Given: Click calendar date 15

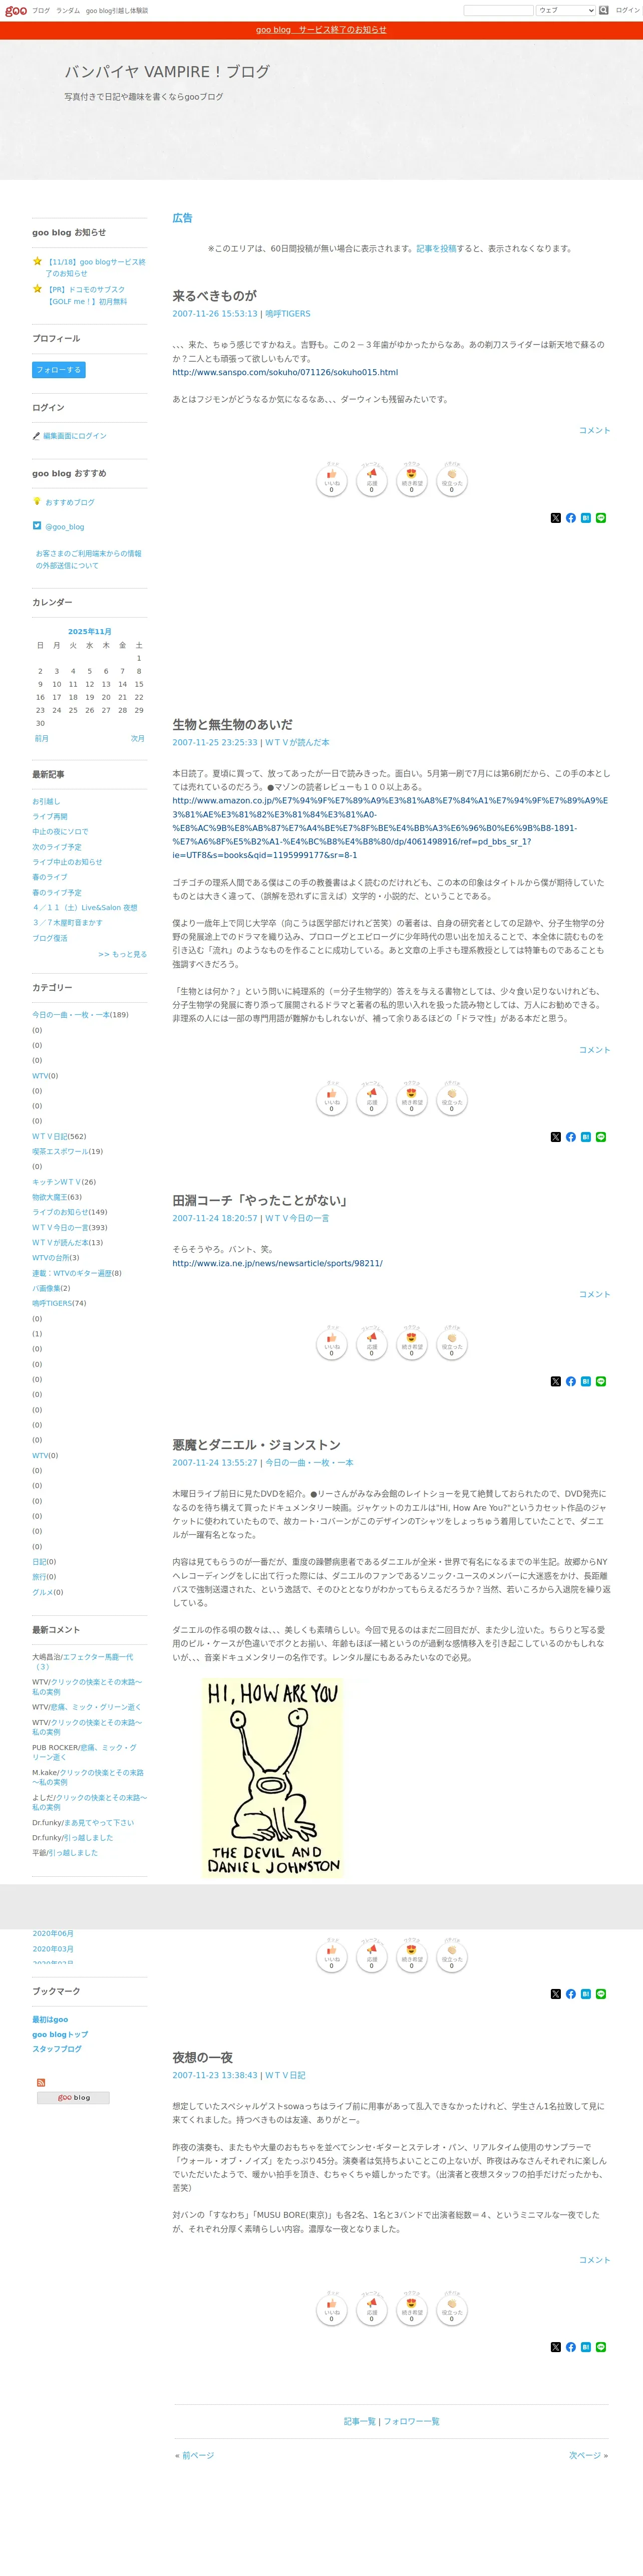Looking at the screenshot, I should click(139, 685).
